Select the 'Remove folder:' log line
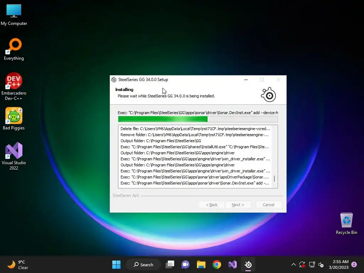 [x=194, y=135]
